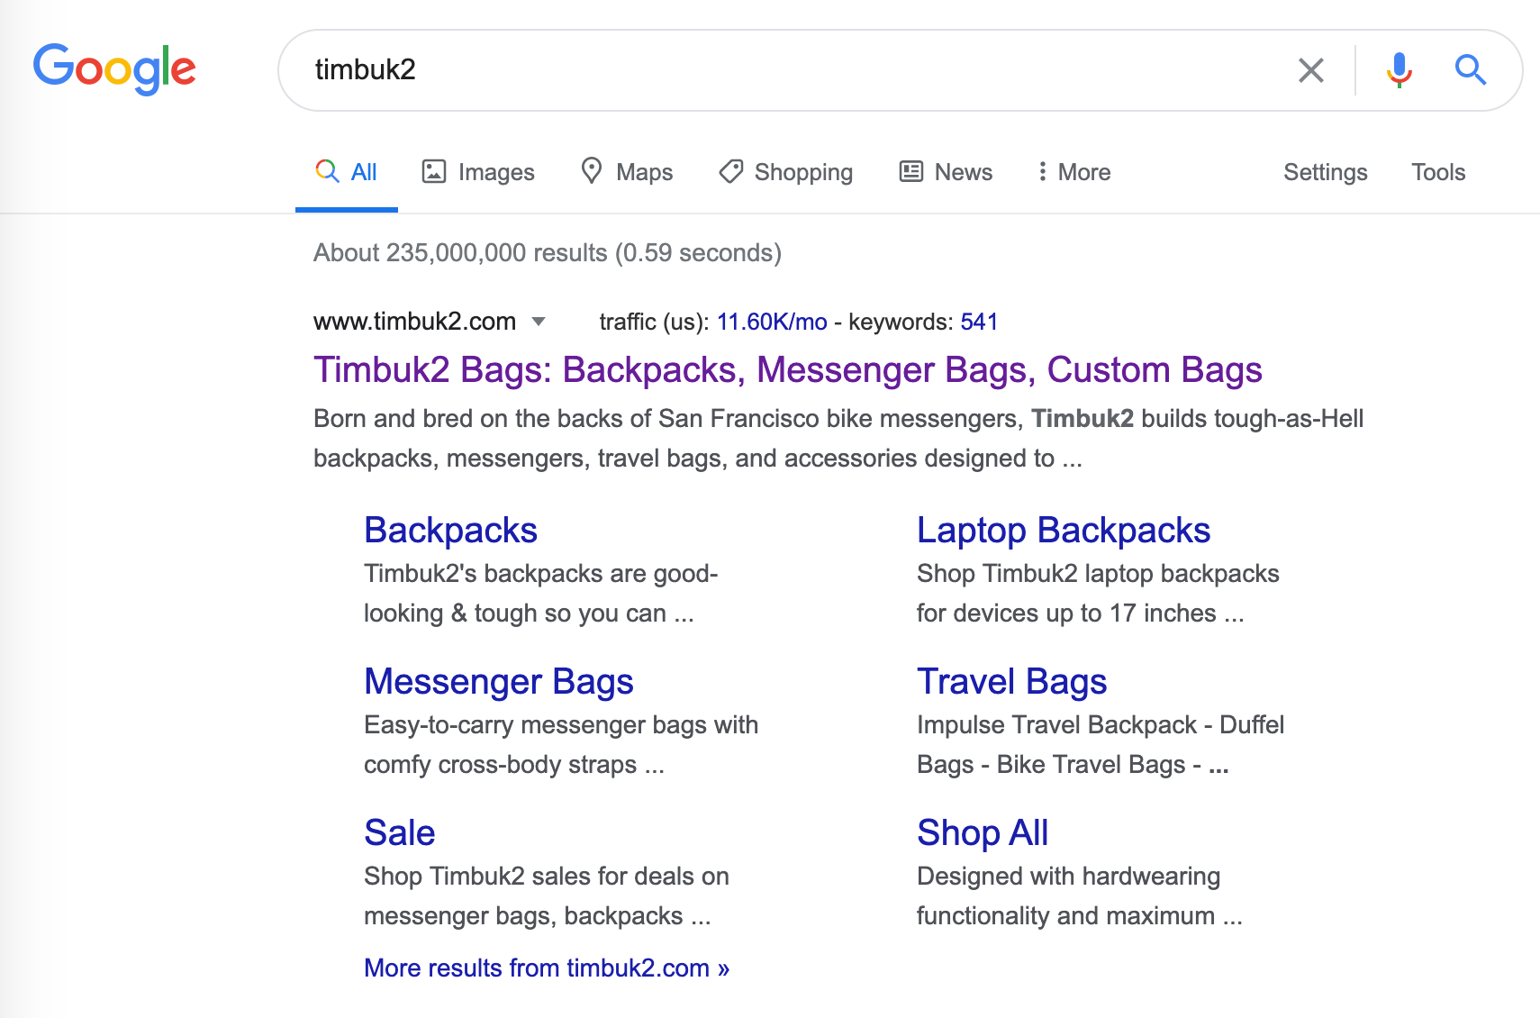Click the 11.60K/mo traffic link
Image resolution: width=1540 pixels, height=1018 pixels.
pyautogui.click(x=772, y=322)
